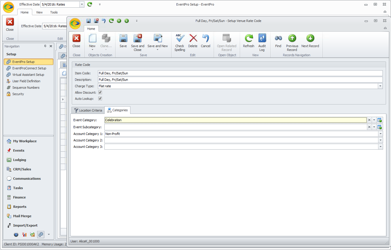Go to Previous Record

click(x=292, y=43)
